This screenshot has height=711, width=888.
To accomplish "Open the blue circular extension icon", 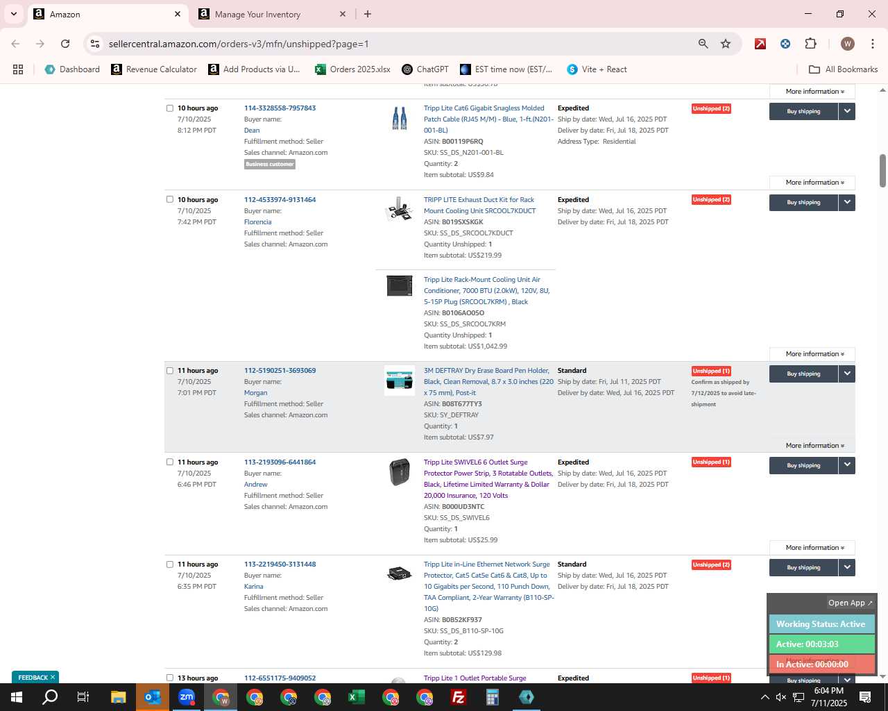I will coord(785,44).
